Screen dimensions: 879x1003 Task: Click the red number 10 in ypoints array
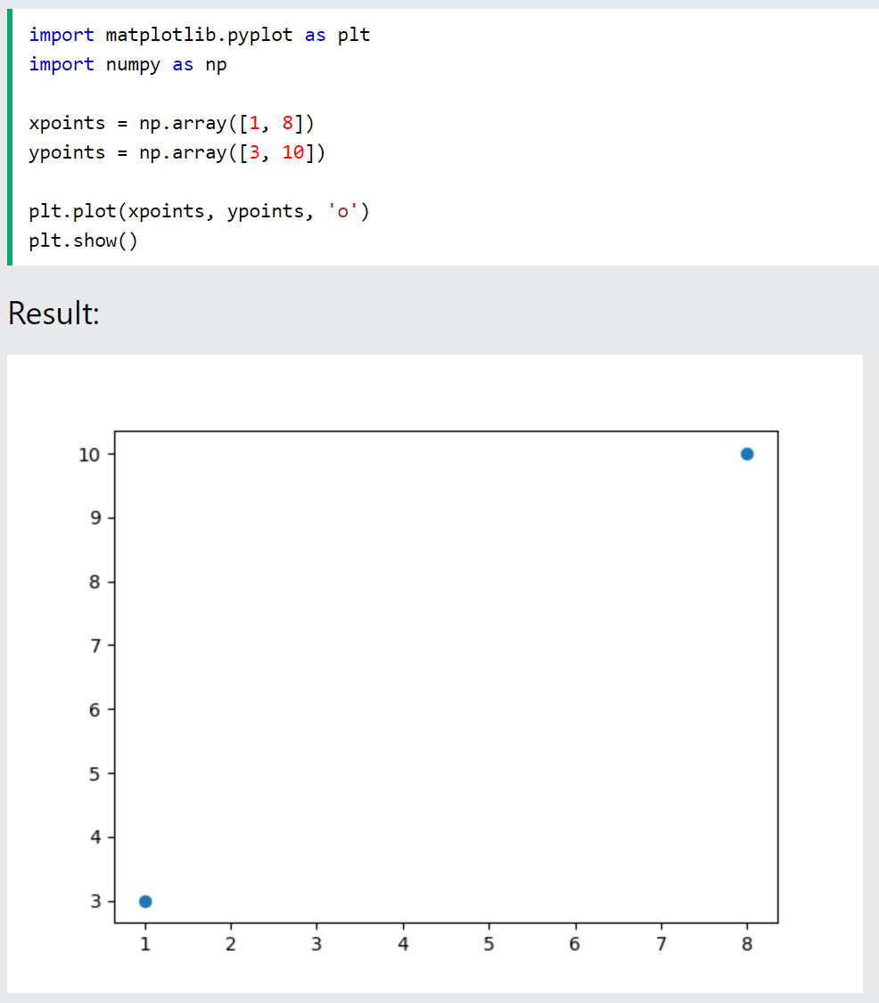point(293,152)
